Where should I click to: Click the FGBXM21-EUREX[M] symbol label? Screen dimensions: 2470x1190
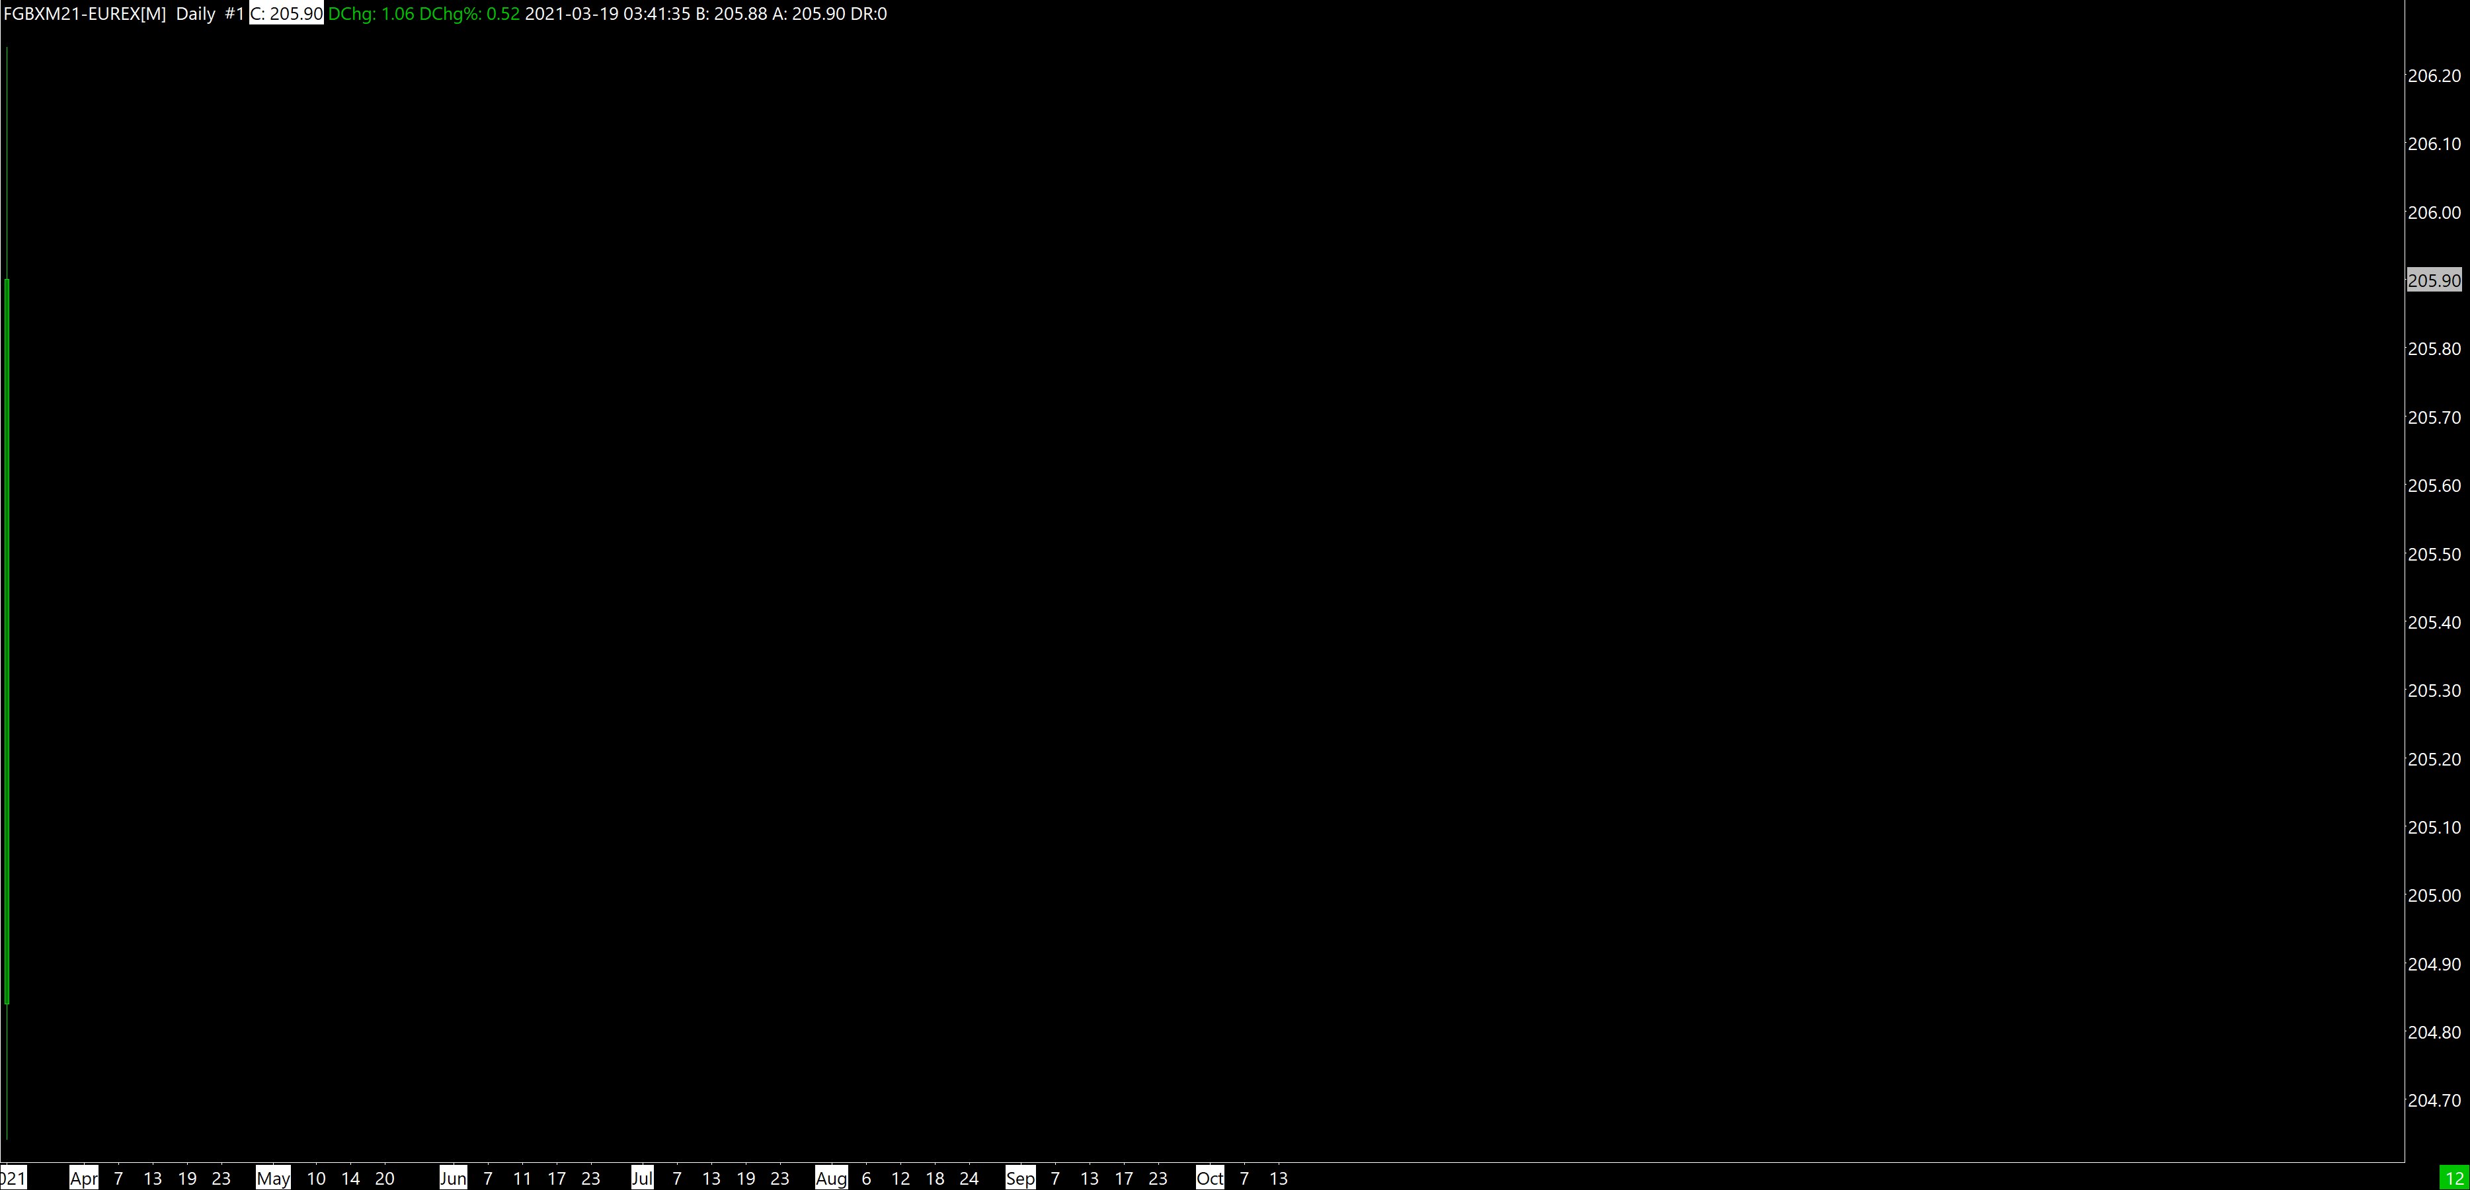point(85,15)
